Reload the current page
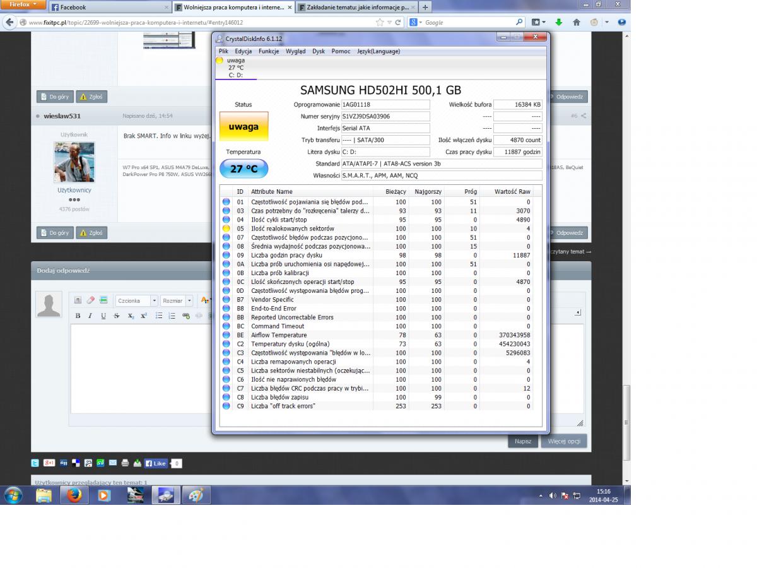Viewport: 757px width, 568px height. pos(398,22)
